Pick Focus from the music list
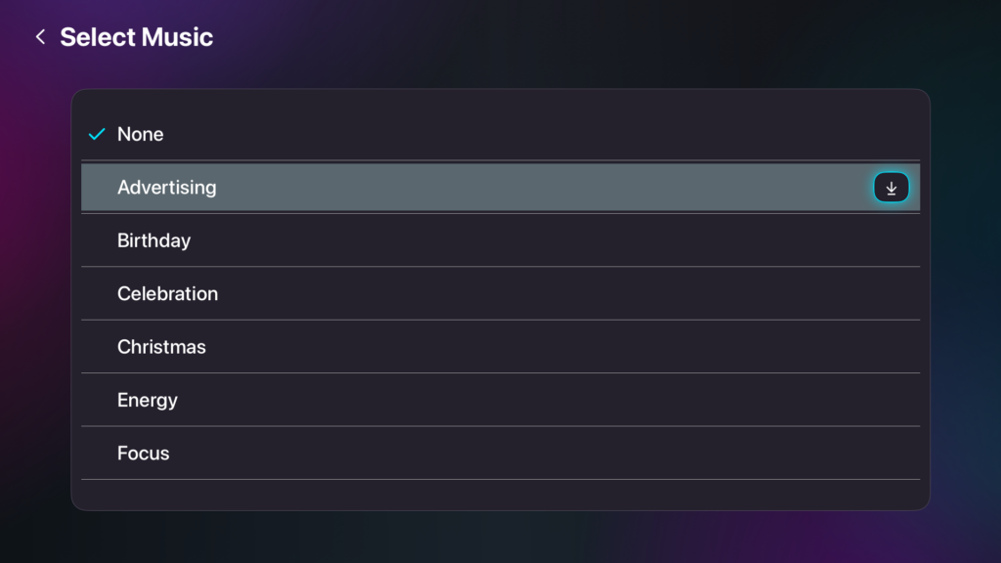 click(x=500, y=454)
